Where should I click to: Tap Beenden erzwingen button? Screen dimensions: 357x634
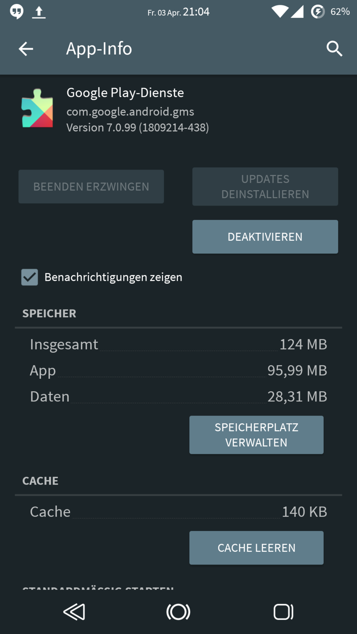(91, 187)
